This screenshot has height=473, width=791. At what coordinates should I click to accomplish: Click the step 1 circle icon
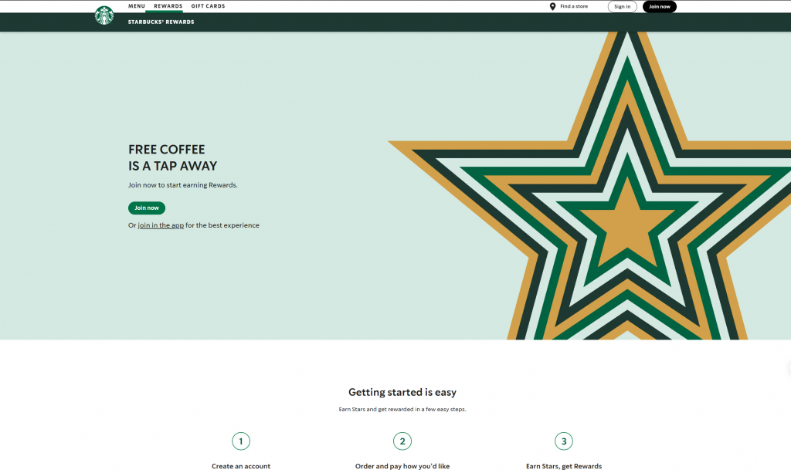(x=241, y=441)
